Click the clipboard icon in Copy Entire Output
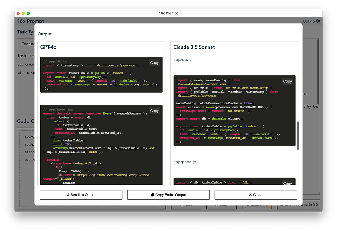337x231 pixels. pos(152,195)
